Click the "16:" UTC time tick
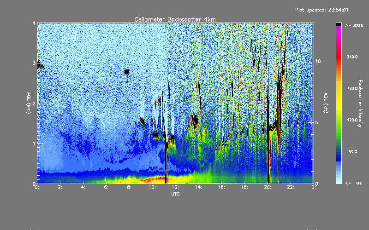The height and width of the screenshot is (230, 369). (222, 187)
